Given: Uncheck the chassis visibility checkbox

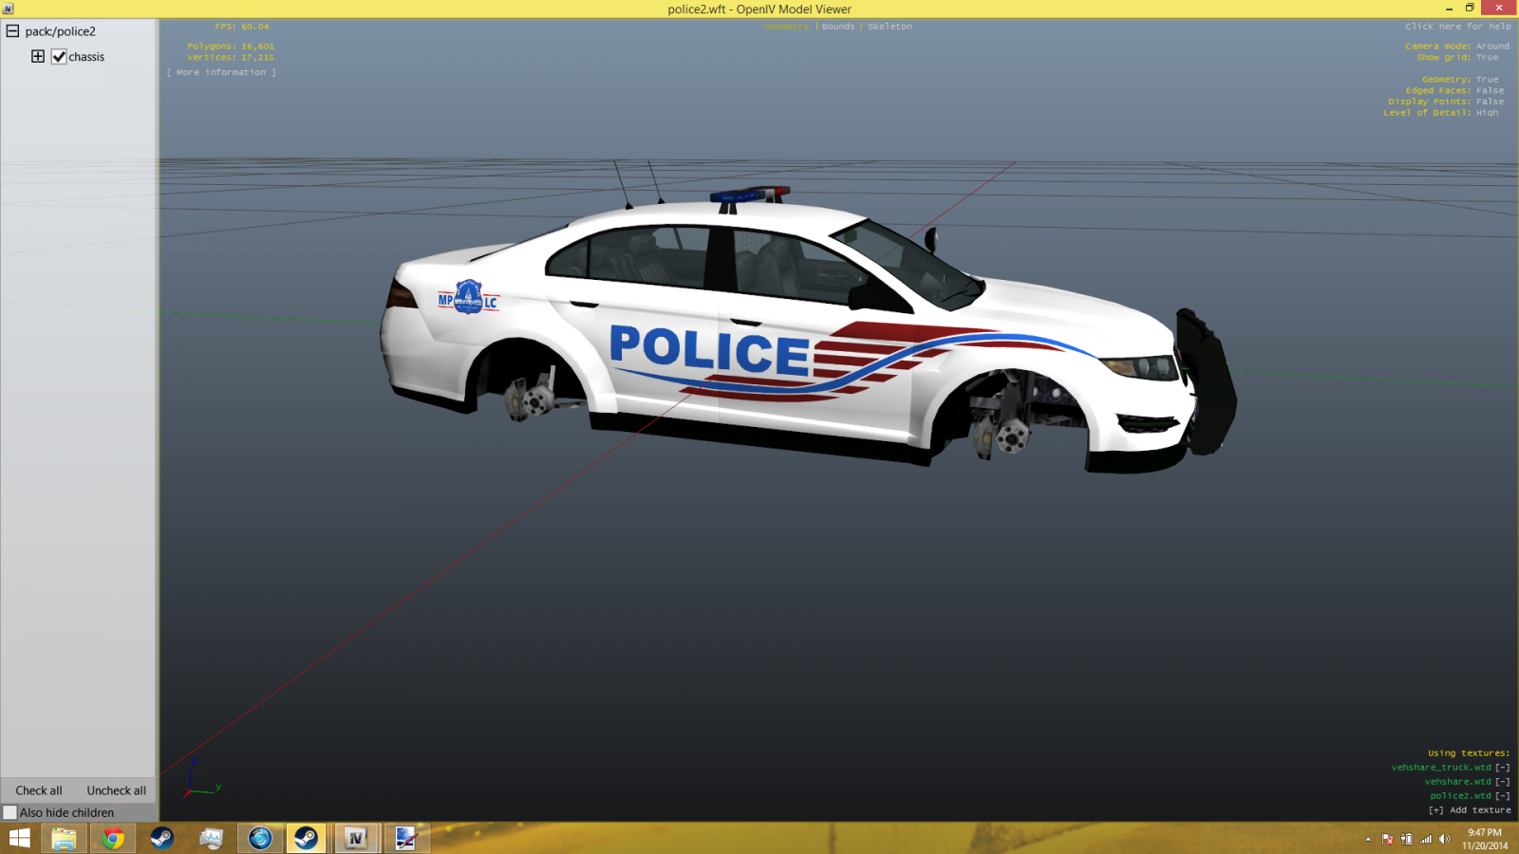Looking at the screenshot, I should [59, 57].
